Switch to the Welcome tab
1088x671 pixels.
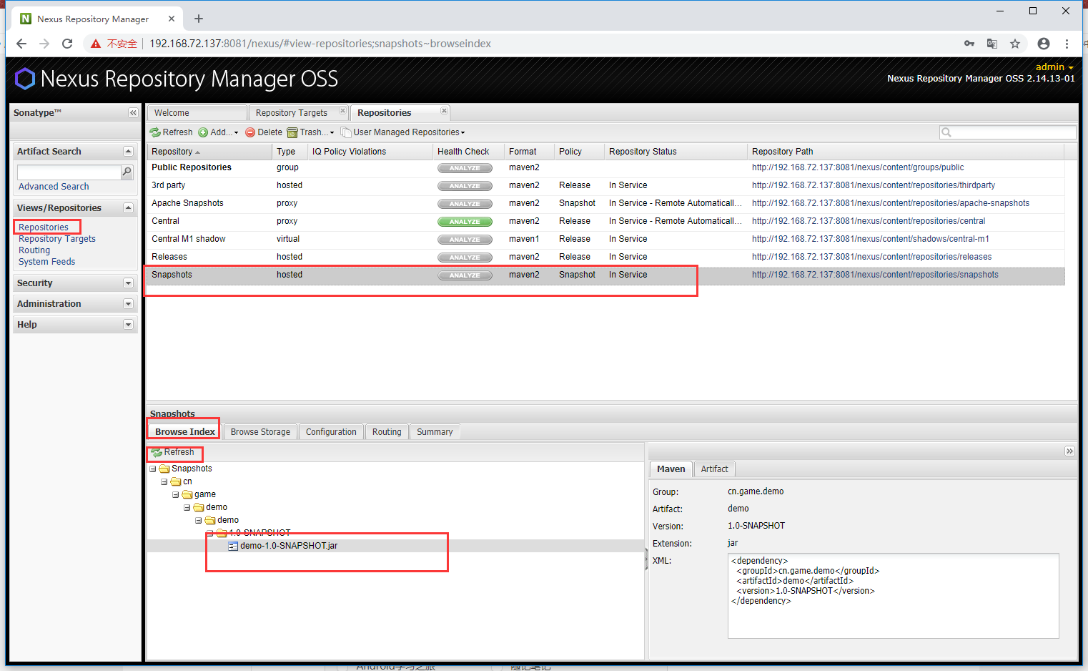click(x=197, y=113)
